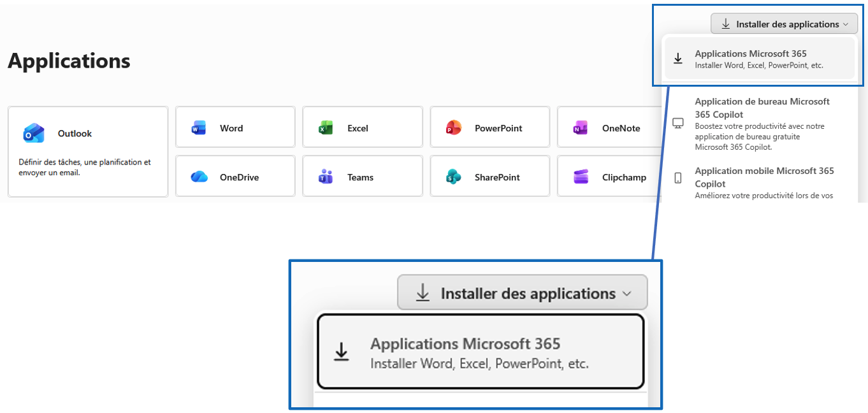This screenshot has width=868, height=413.
Task: Launch Teams from the apps grid
Action: [363, 177]
